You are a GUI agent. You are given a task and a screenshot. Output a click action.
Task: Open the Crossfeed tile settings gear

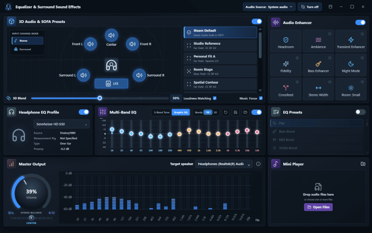coord(297,82)
